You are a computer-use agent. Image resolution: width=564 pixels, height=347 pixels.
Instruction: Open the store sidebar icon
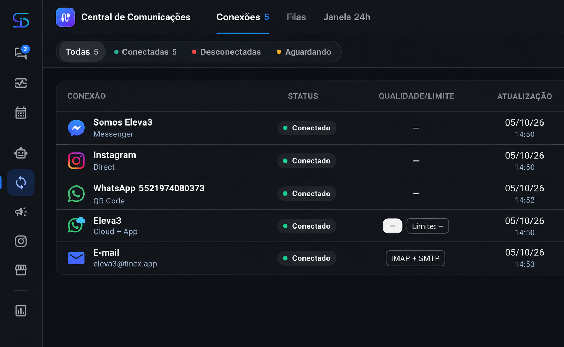(x=21, y=270)
